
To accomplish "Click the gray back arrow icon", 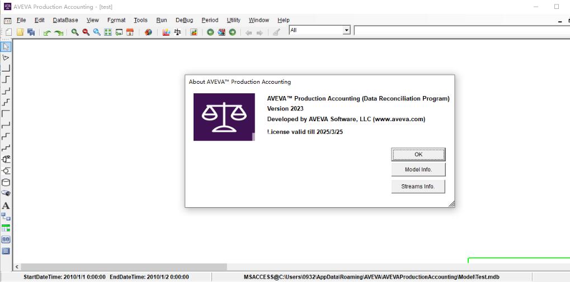I will coord(249,32).
